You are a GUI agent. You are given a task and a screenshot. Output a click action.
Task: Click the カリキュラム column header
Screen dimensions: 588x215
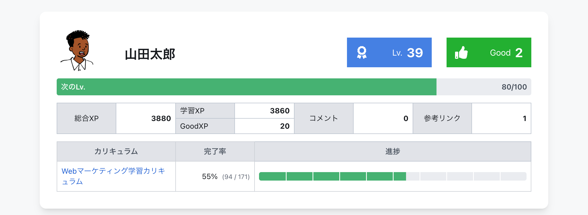(x=116, y=151)
